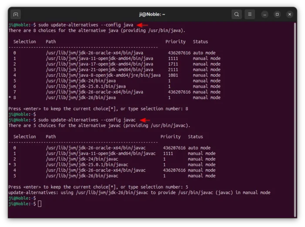Click the asterisk marking javac selection 3
The image size is (305, 227).
pyautogui.click(x=10, y=164)
